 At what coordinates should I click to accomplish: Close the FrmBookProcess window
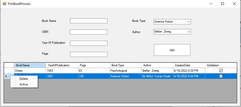(x=234, y=4)
